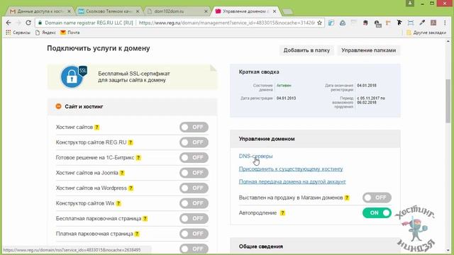
Task: Click the Добавить в папку button
Action: click(306, 50)
